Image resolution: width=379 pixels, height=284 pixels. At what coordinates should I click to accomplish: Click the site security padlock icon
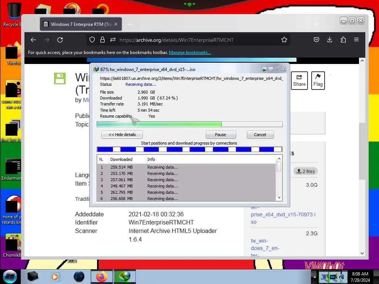[x=103, y=40]
